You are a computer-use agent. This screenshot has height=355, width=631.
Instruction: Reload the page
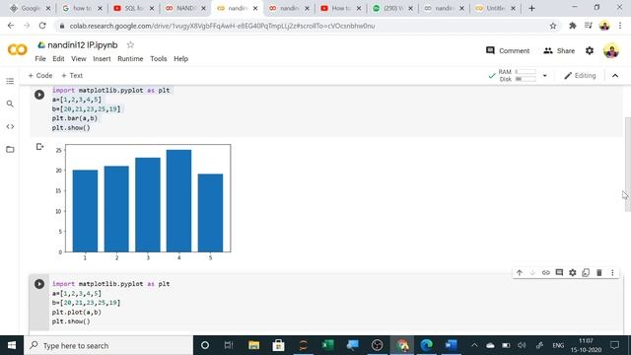(x=42, y=26)
